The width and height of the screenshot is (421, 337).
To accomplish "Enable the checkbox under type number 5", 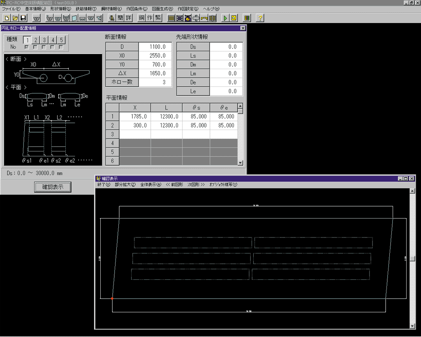I will [61, 47].
